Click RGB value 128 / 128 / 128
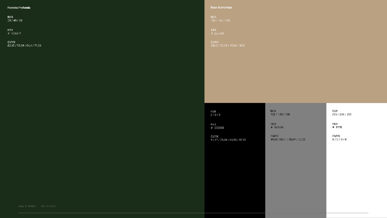The width and height of the screenshot is (387, 218). [x=280, y=114]
